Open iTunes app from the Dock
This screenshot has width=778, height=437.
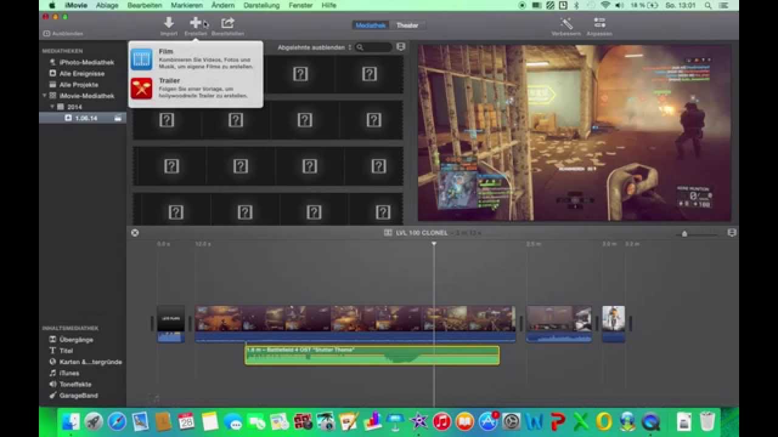click(442, 421)
